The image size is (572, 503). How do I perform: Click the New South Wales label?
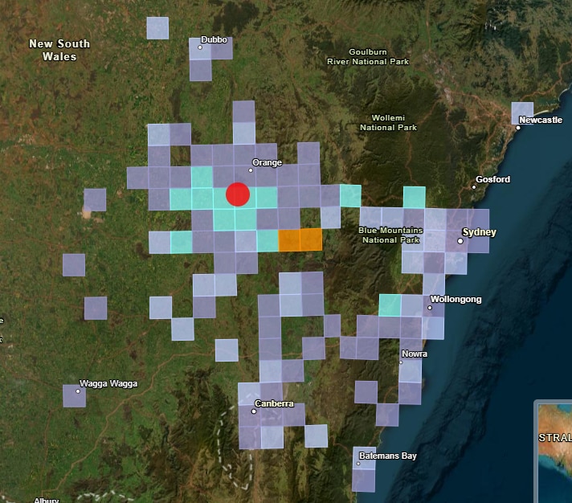click(x=59, y=51)
